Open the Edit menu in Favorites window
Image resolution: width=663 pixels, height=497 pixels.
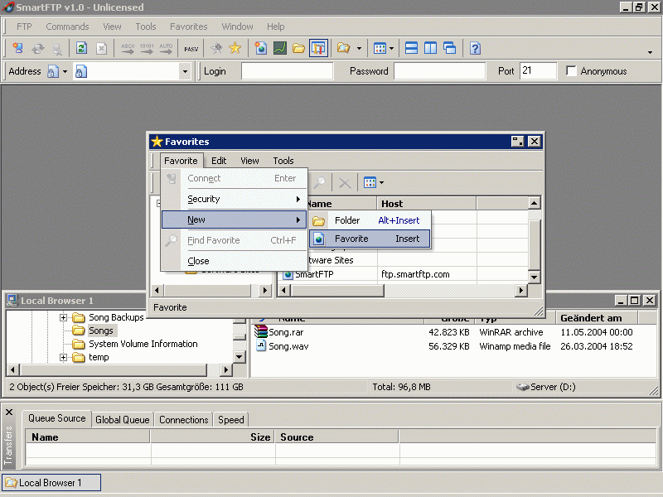pyautogui.click(x=219, y=161)
